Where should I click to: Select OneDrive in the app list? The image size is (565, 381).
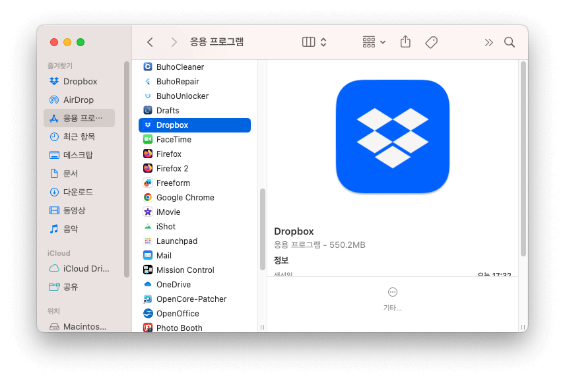[x=195, y=285]
